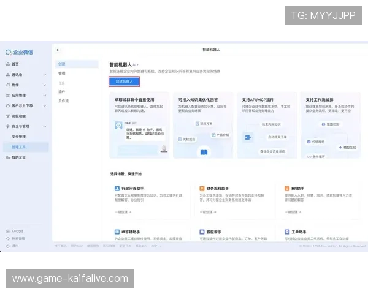This screenshot has height=294, width=368.
Task: Click the 企业微信 logo in the sidebar
Action: click(19, 52)
